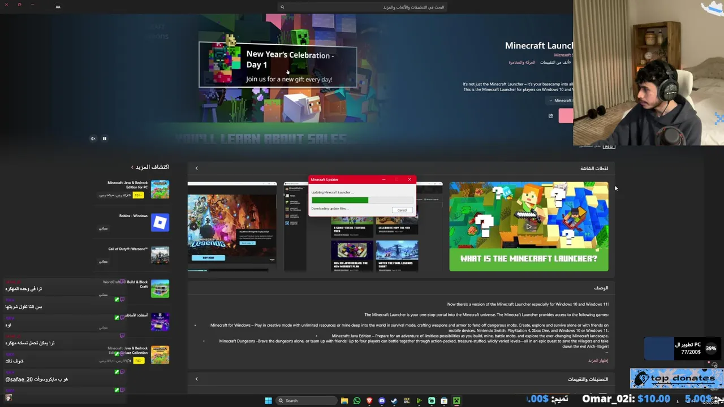Screen dimensions: 724x407
Task: Close the Minecraft Updater dialog
Action: pyautogui.click(x=410, y=180)
